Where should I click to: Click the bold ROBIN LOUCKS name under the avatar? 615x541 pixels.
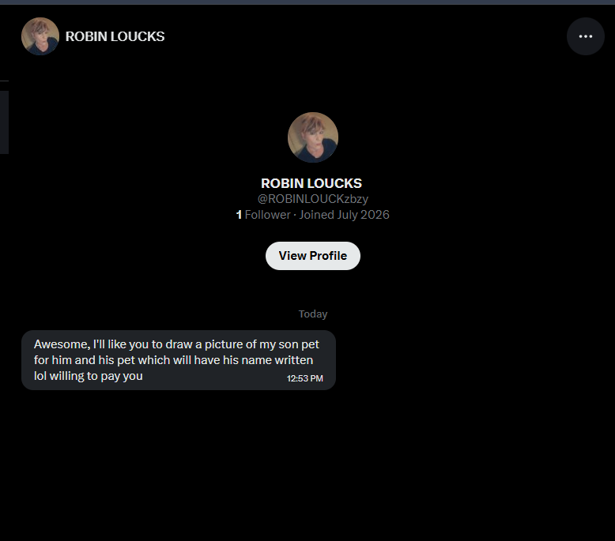[x=311, y=183]
